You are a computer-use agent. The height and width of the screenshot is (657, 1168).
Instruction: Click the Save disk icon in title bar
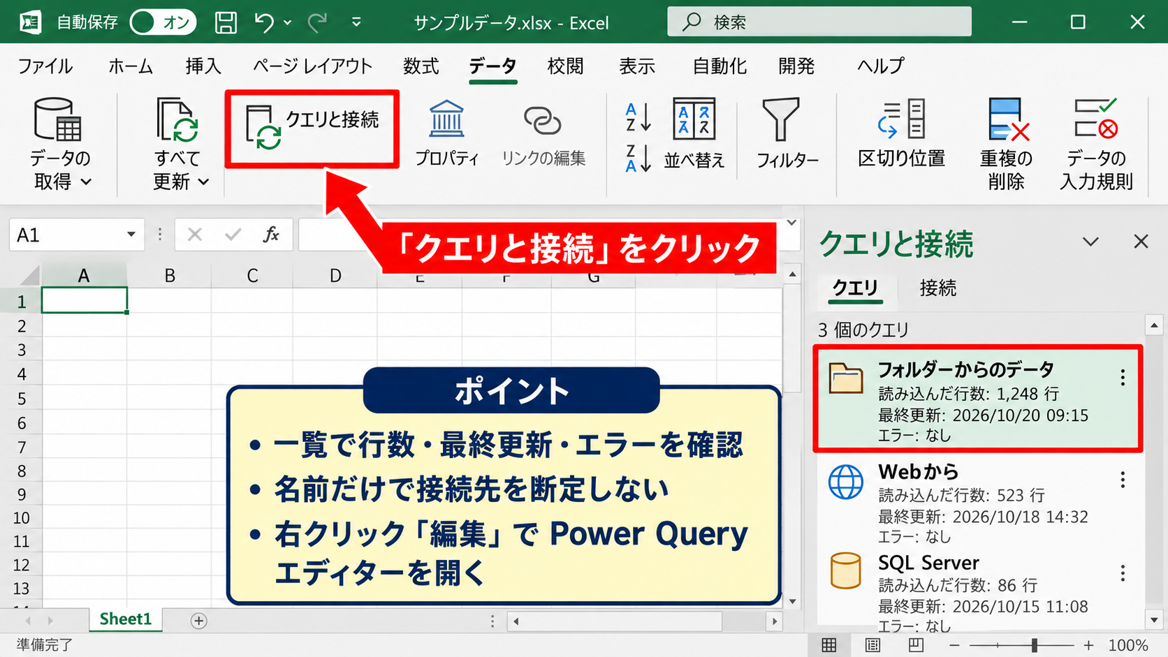[226, 22]
